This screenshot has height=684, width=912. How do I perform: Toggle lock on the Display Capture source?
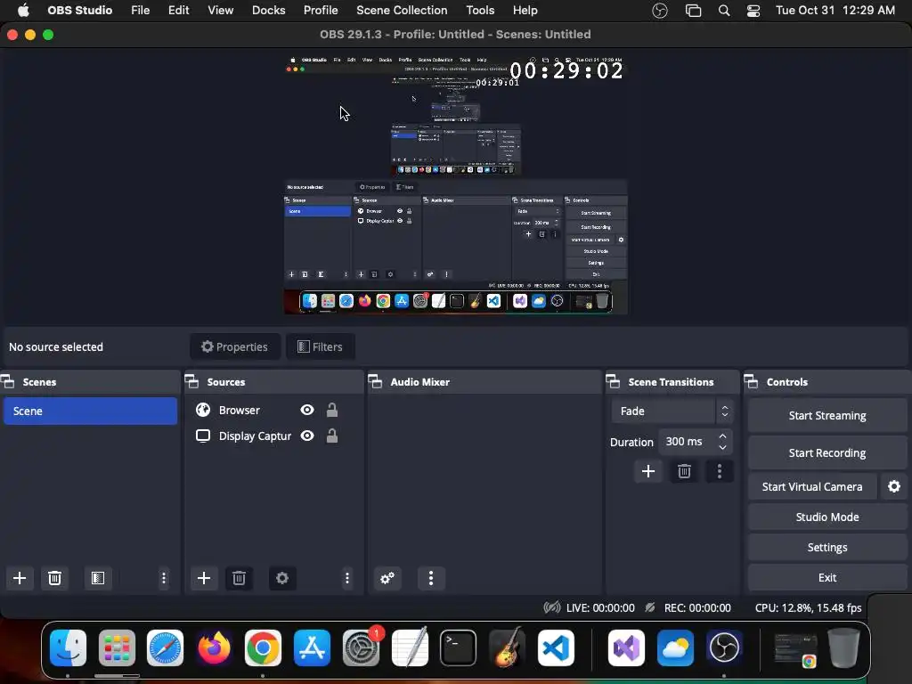(x=332, y=436)
